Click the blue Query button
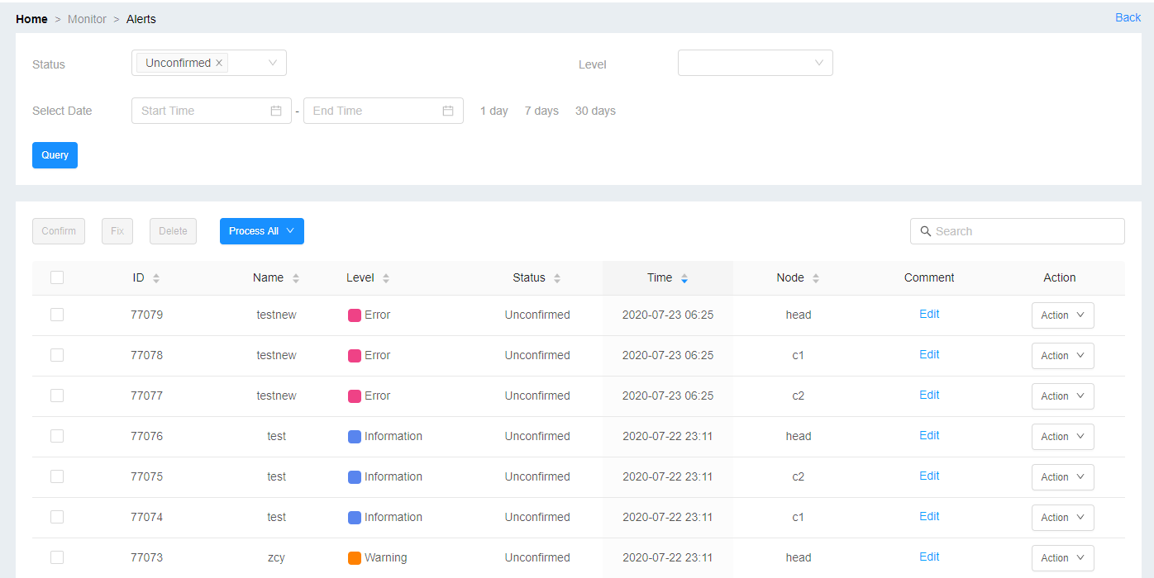The height and width of the screenshot is (578, 1154). pyautogui.click(x=55, y=155)
